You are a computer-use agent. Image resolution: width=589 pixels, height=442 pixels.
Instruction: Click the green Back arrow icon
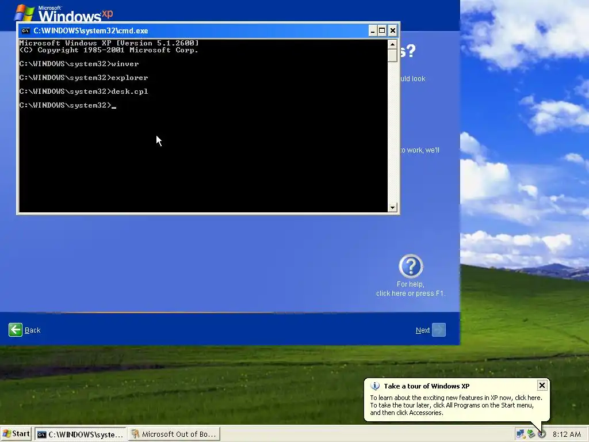coord(16,330)
